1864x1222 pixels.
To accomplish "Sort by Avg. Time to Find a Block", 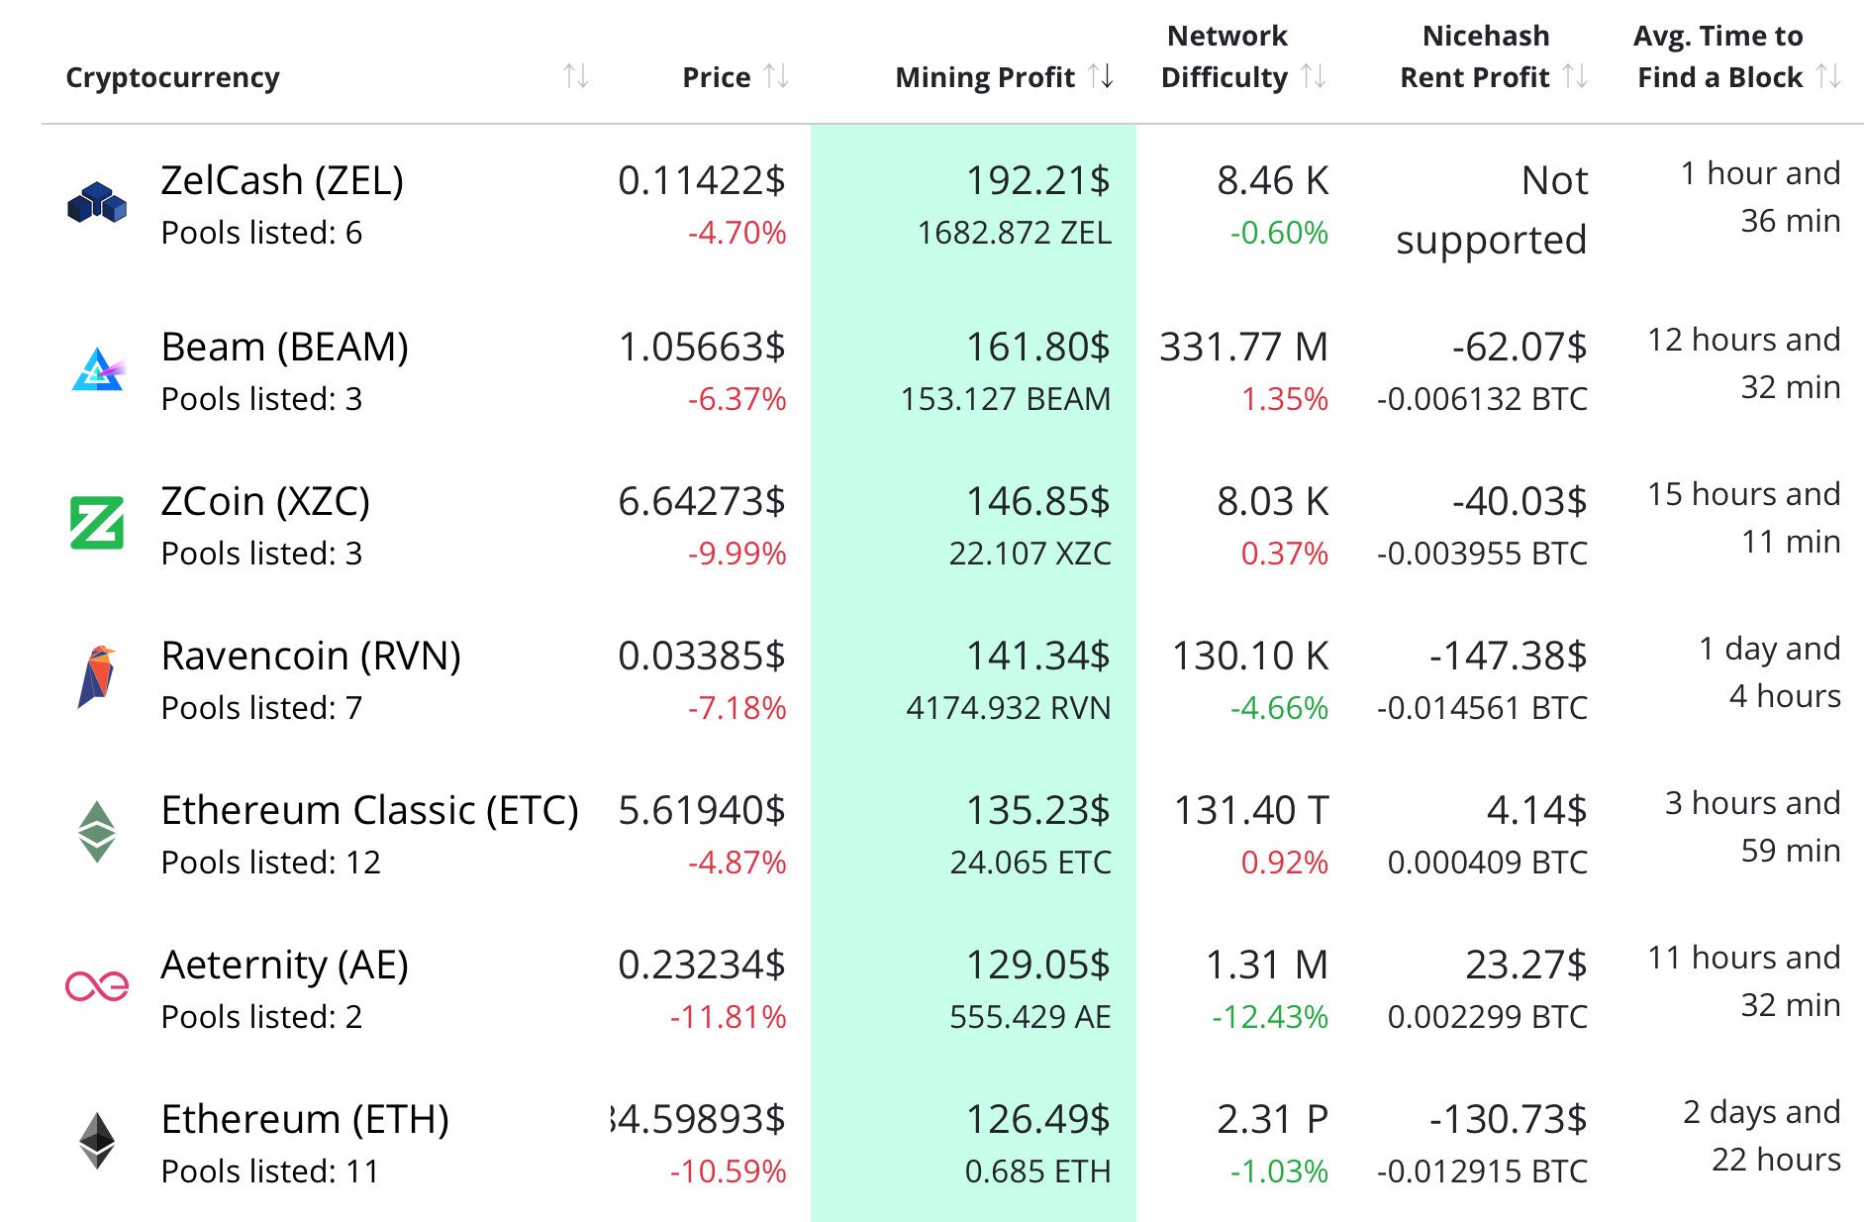I will tap(1828, 76).
